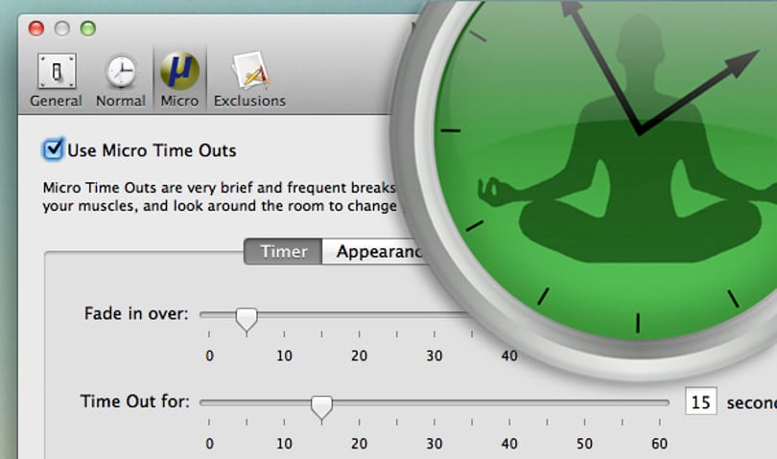
Task: Click the 60 label under Time Out slider
Action: pyautogui.click(x=659, y=444)
